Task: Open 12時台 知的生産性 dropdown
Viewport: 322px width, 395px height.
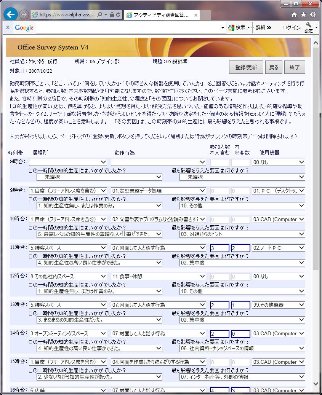Action: click(99, 291)
